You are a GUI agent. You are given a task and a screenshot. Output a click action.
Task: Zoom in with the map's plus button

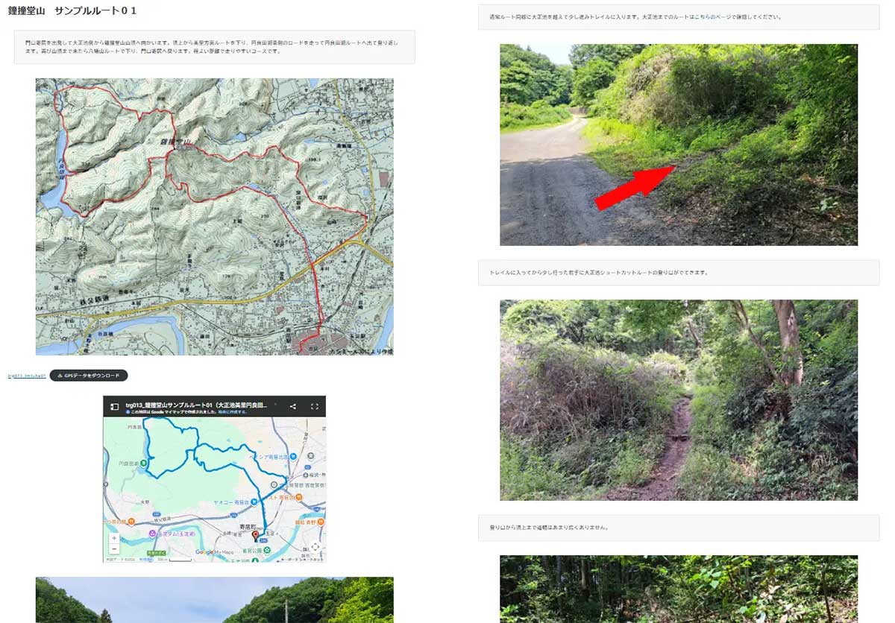tap(113, 537)
